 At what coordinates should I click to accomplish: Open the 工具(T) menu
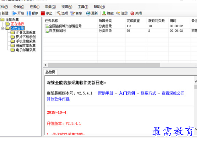coord(83,7)
